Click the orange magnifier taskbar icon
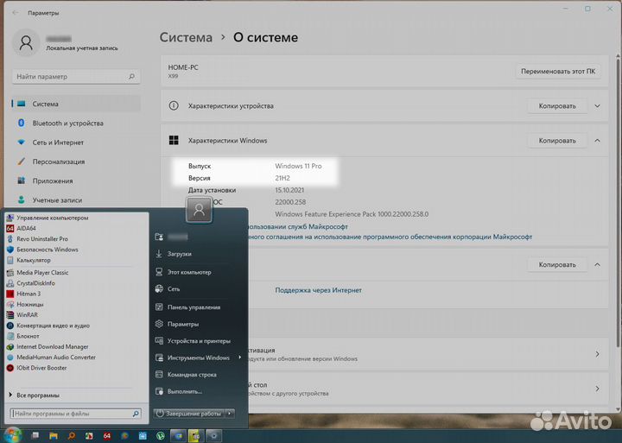The width and height of the screenshot is (622, 443). click(71, 436)
